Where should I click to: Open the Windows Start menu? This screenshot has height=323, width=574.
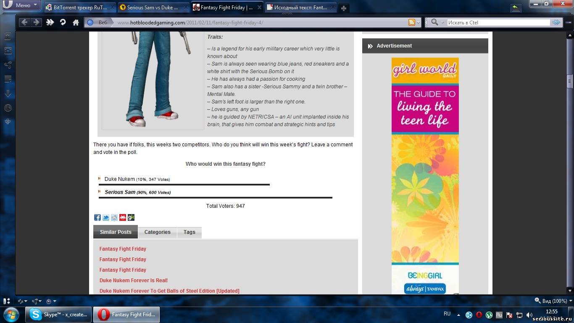(11, 314)
